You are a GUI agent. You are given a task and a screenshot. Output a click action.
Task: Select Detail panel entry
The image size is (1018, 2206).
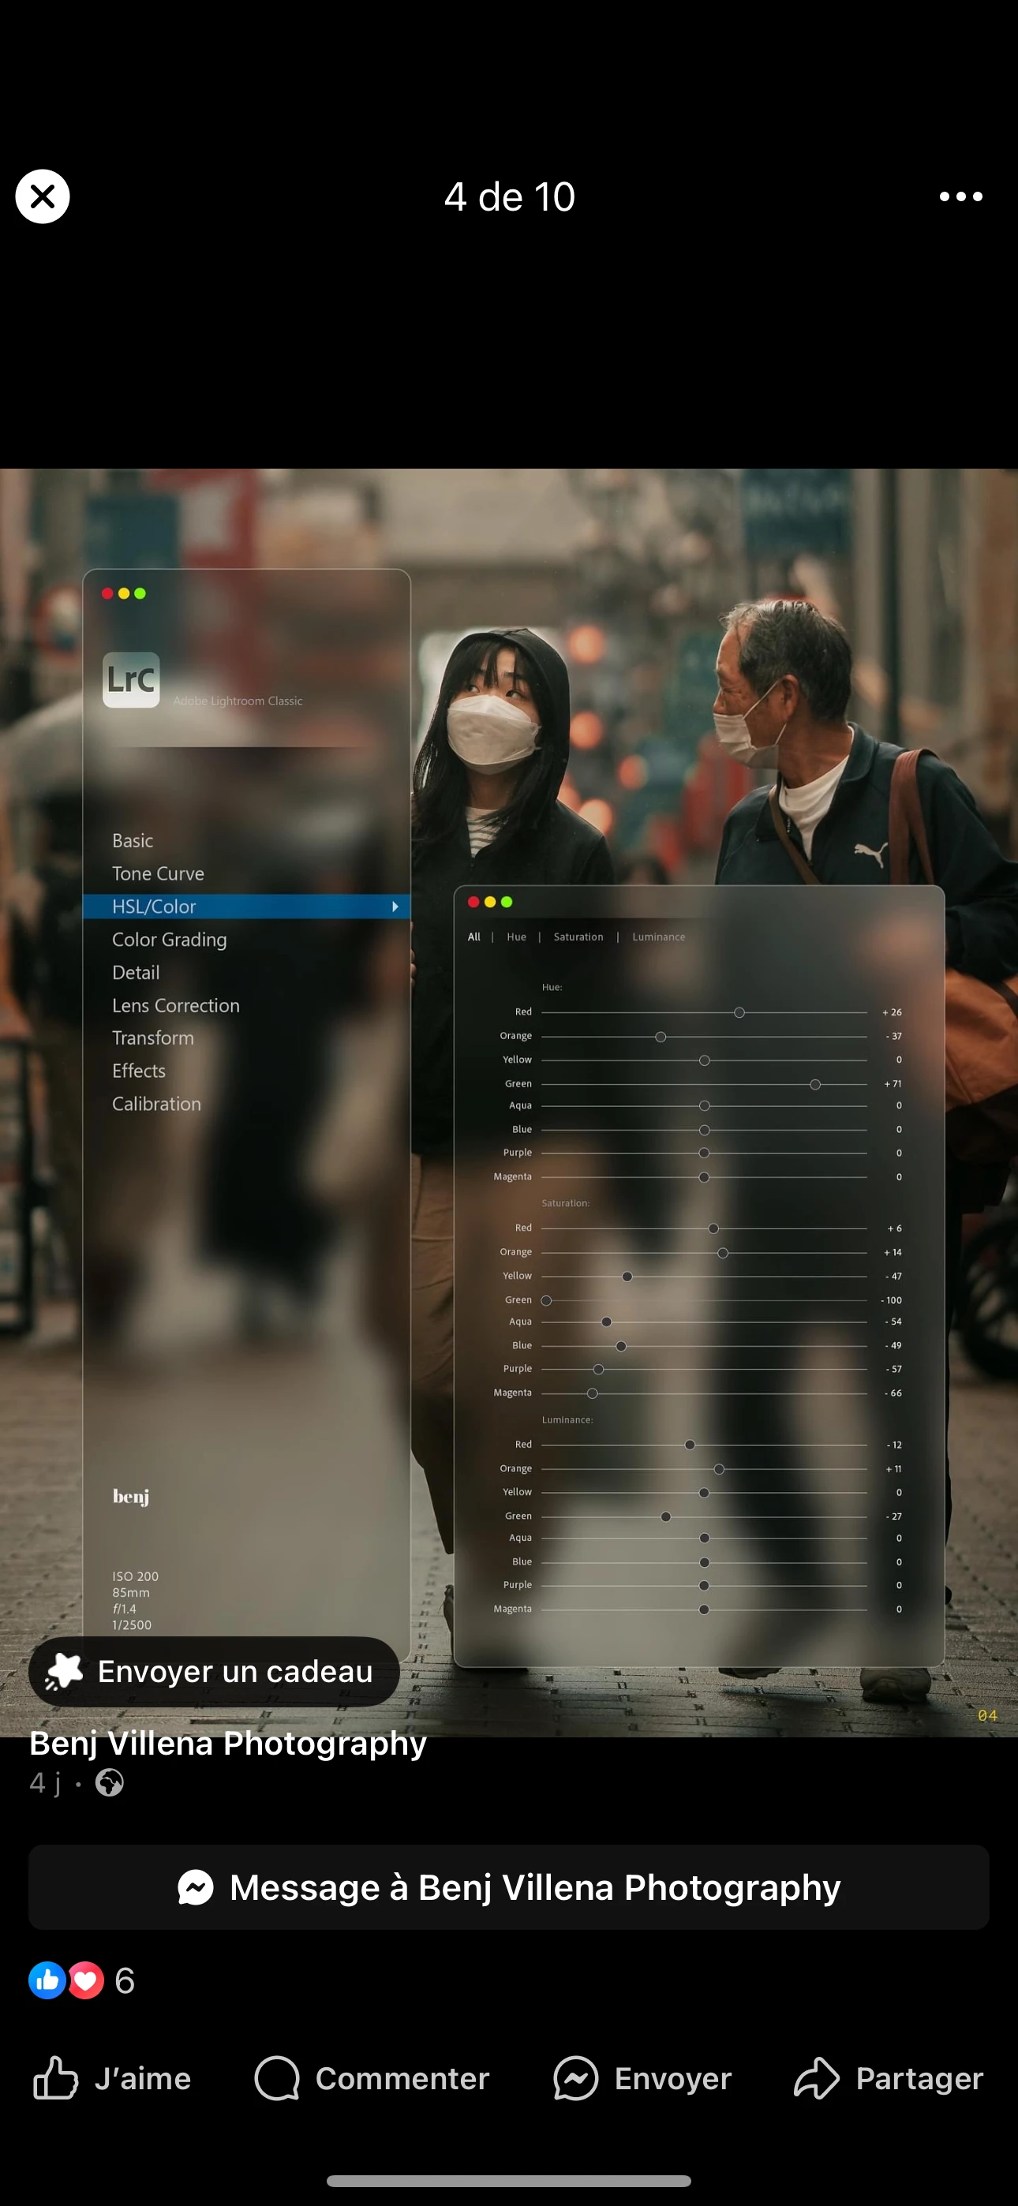[137, 973]
